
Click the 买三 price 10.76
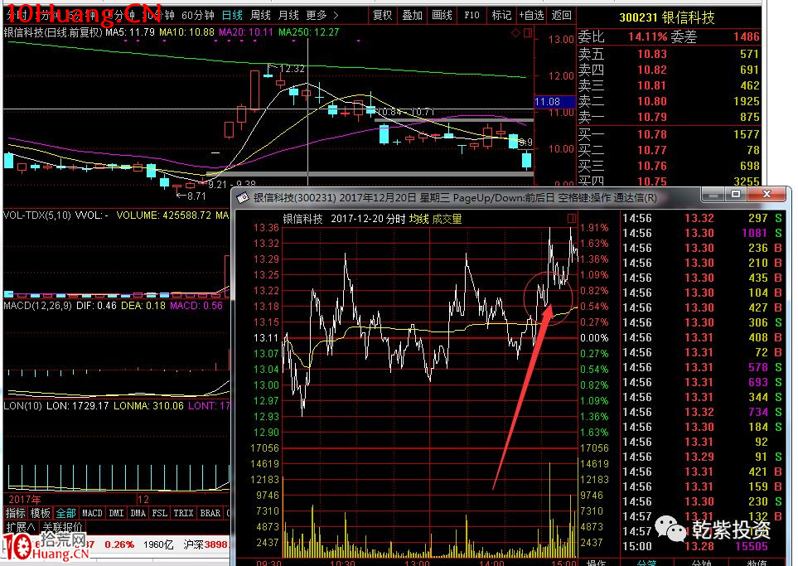click(x=652, y=166)
